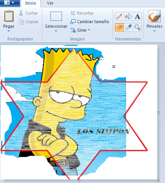Select the Fill with color bucket tool
165x183 pixels.
tap(128, 16)
